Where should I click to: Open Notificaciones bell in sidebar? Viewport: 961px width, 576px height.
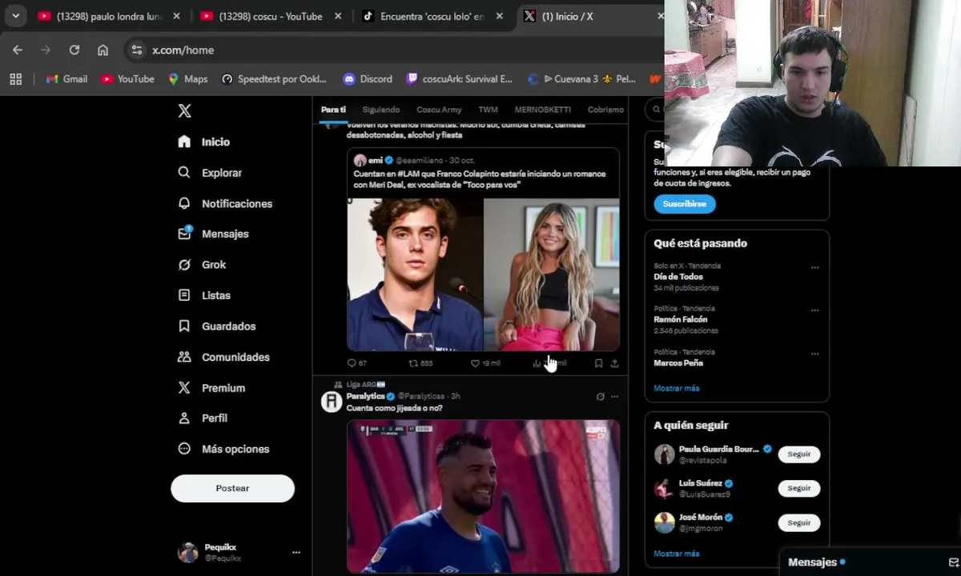click(x=225, y=203)
